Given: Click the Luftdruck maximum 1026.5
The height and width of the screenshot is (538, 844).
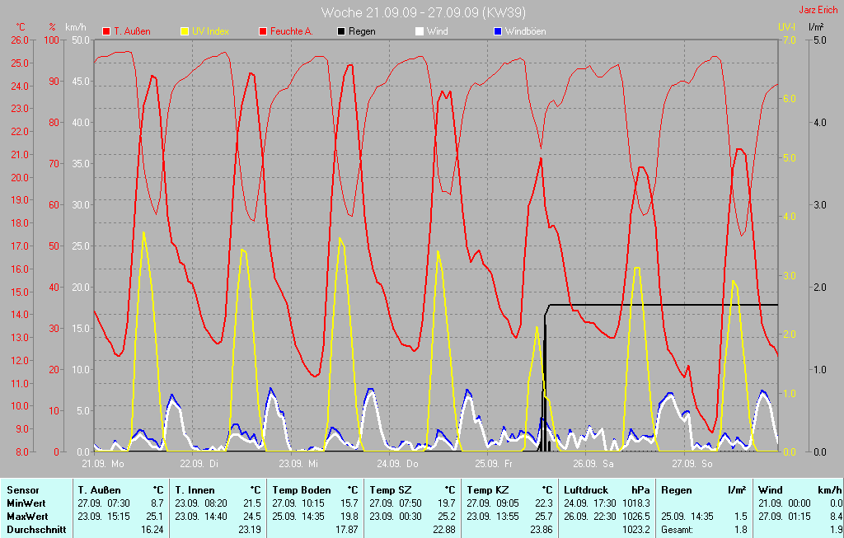Looking at the screenshot, I should (x=637, y=517).
